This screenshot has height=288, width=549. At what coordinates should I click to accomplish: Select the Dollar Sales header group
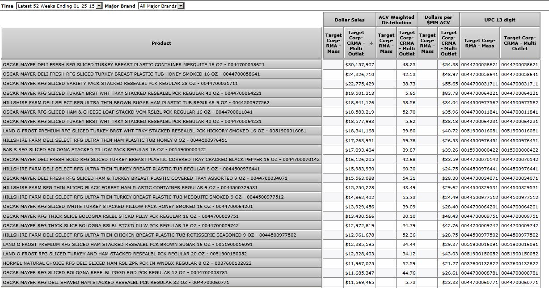(x=350, y=20)
